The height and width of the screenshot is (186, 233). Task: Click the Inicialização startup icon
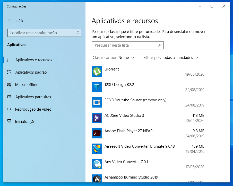click(9, 122)
